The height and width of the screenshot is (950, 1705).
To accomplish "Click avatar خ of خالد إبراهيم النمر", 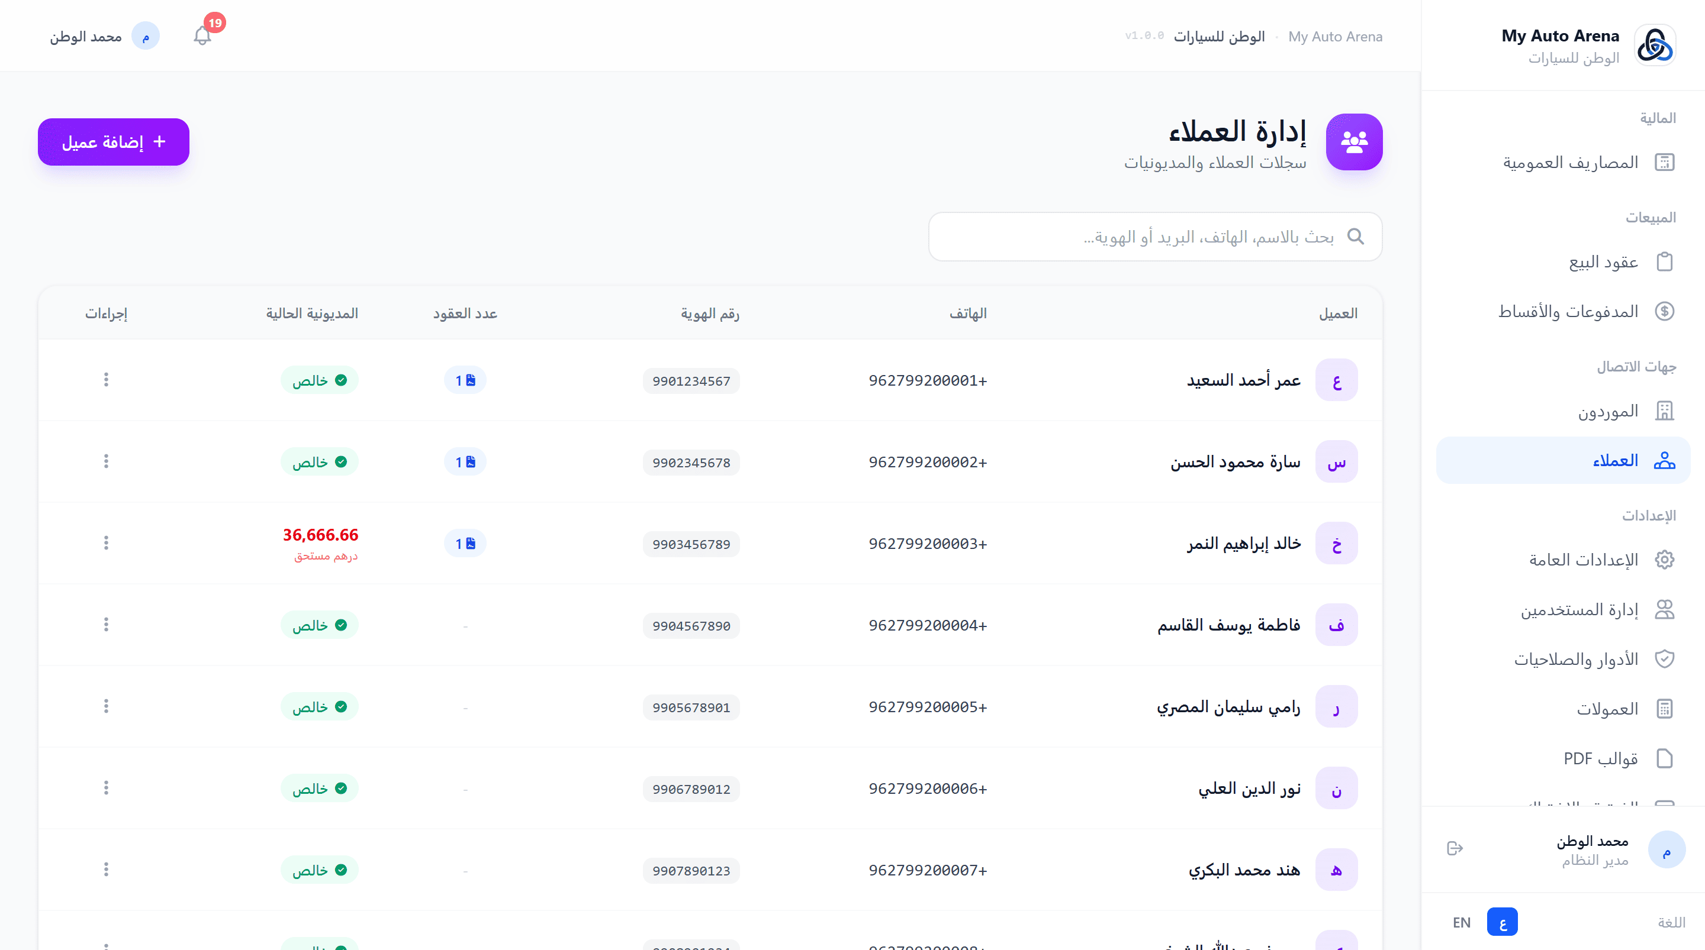I will 1336,543.
